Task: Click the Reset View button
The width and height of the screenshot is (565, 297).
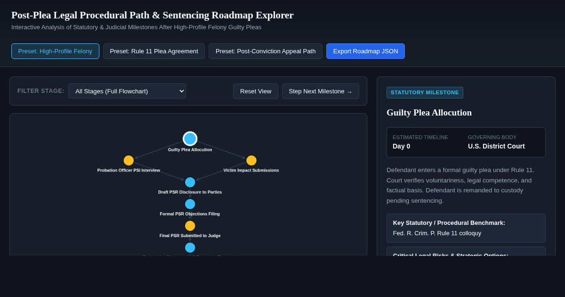Action: (x=256, y=91)
